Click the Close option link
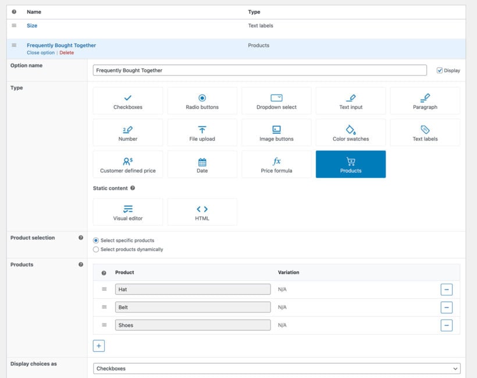The width and height of the screenshot is (477, 378). click(41, 53)
